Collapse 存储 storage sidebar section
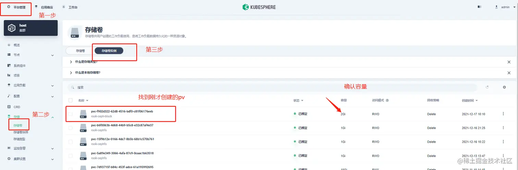This screenshot has height=170, width=518. (31, 117)
